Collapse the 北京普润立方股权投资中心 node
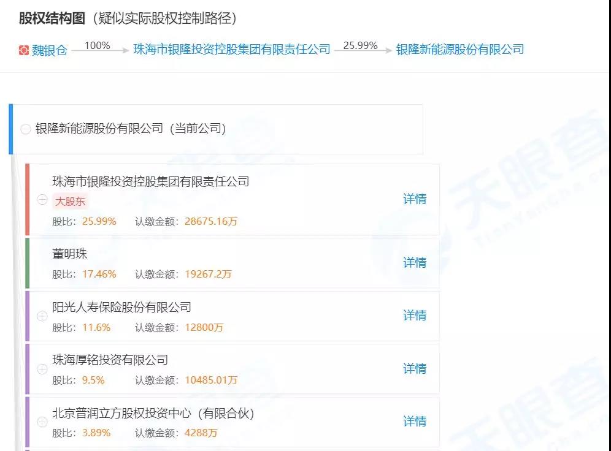This screenshot has width=611, height=451. pyautogui.click(x=42, y=422)
